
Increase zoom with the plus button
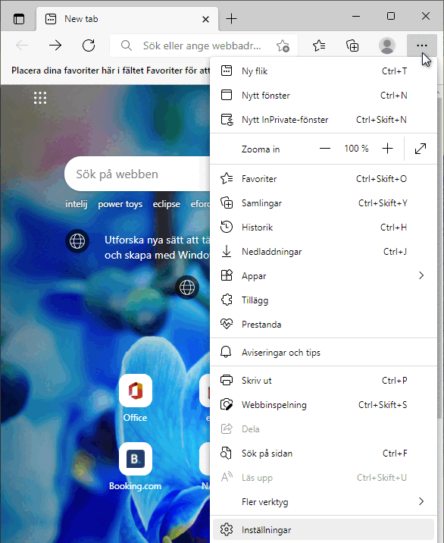coord(388,149)
